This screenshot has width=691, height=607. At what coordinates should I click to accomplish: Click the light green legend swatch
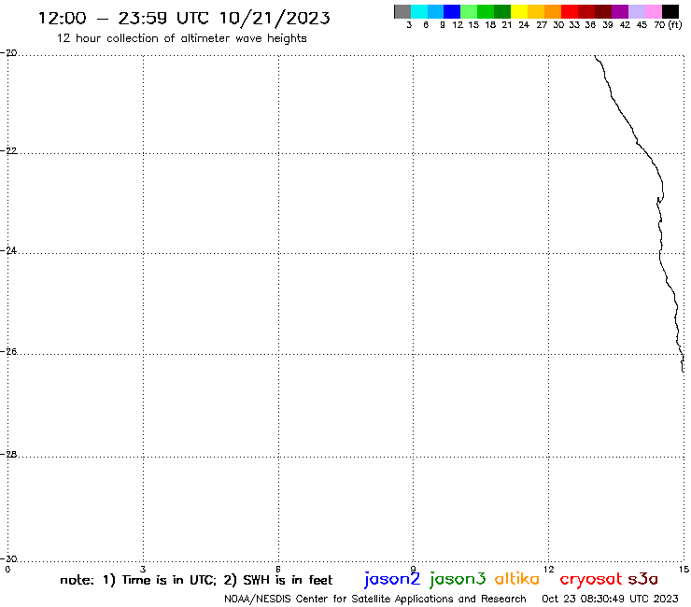469,11
